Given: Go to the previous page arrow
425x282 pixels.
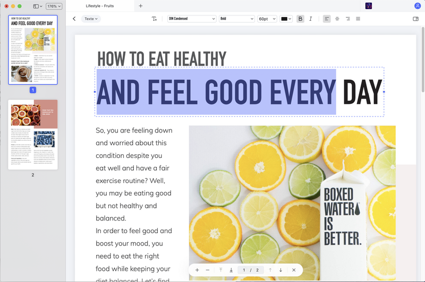Looking at the screenshot, I should 270,270.
